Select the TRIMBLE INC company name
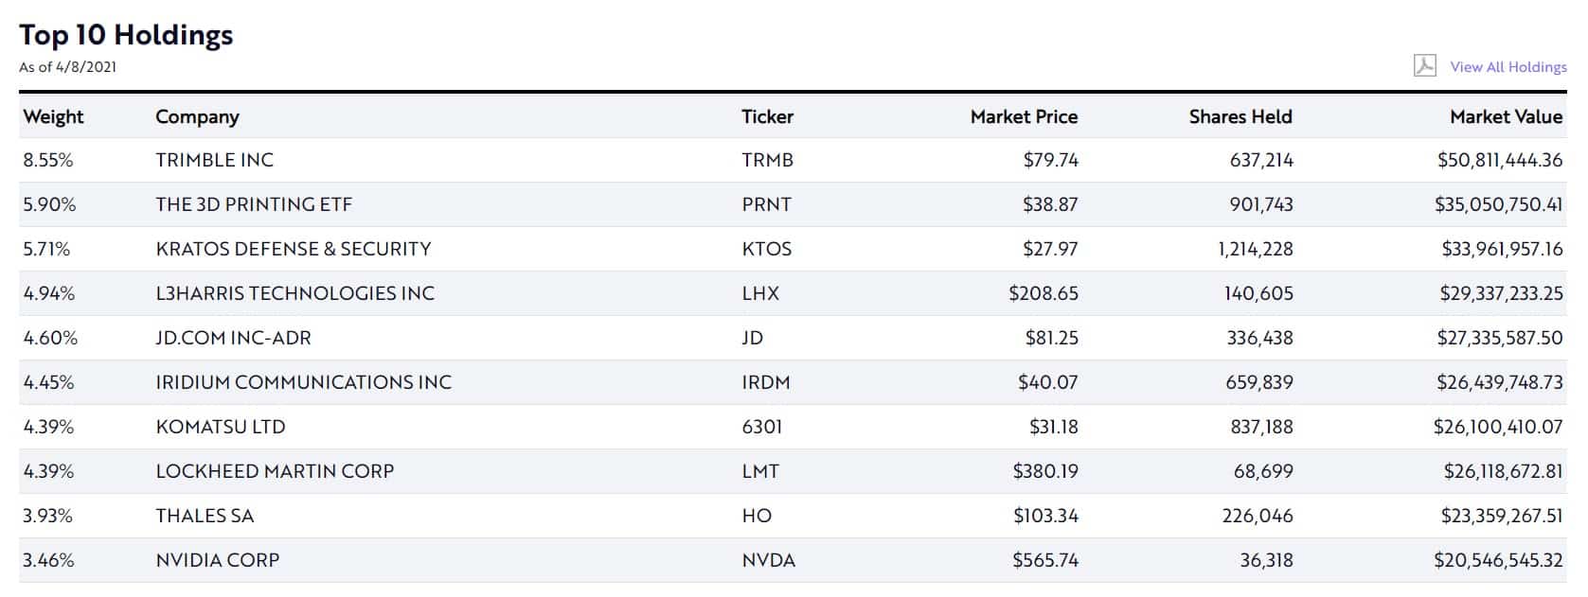The width and height of the screenshot is (1588, 597). click(215, 160)
